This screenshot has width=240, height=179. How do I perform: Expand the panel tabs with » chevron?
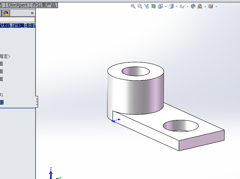pos(32,13)
